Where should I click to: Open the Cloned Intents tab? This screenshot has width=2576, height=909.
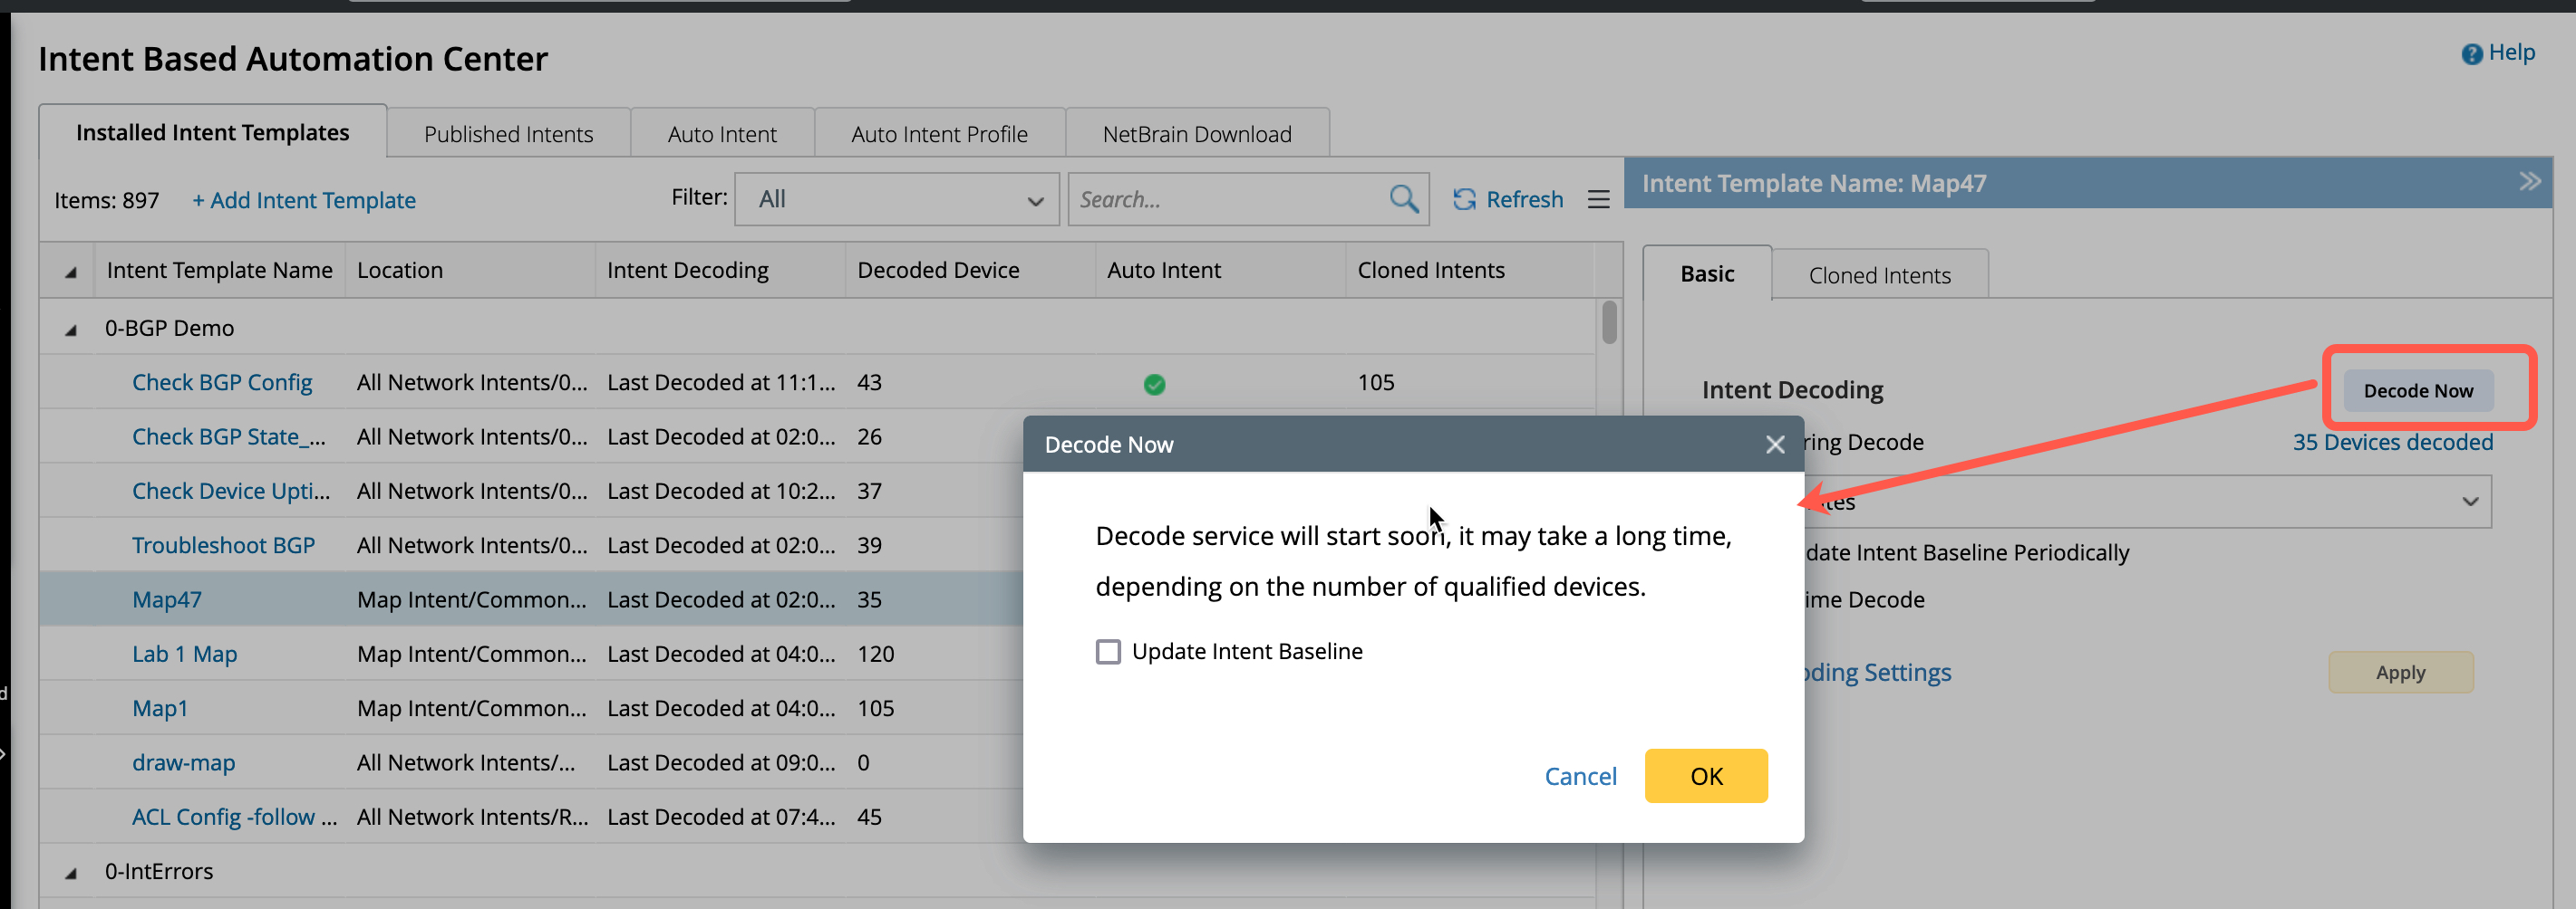(x=1879, y=276)
